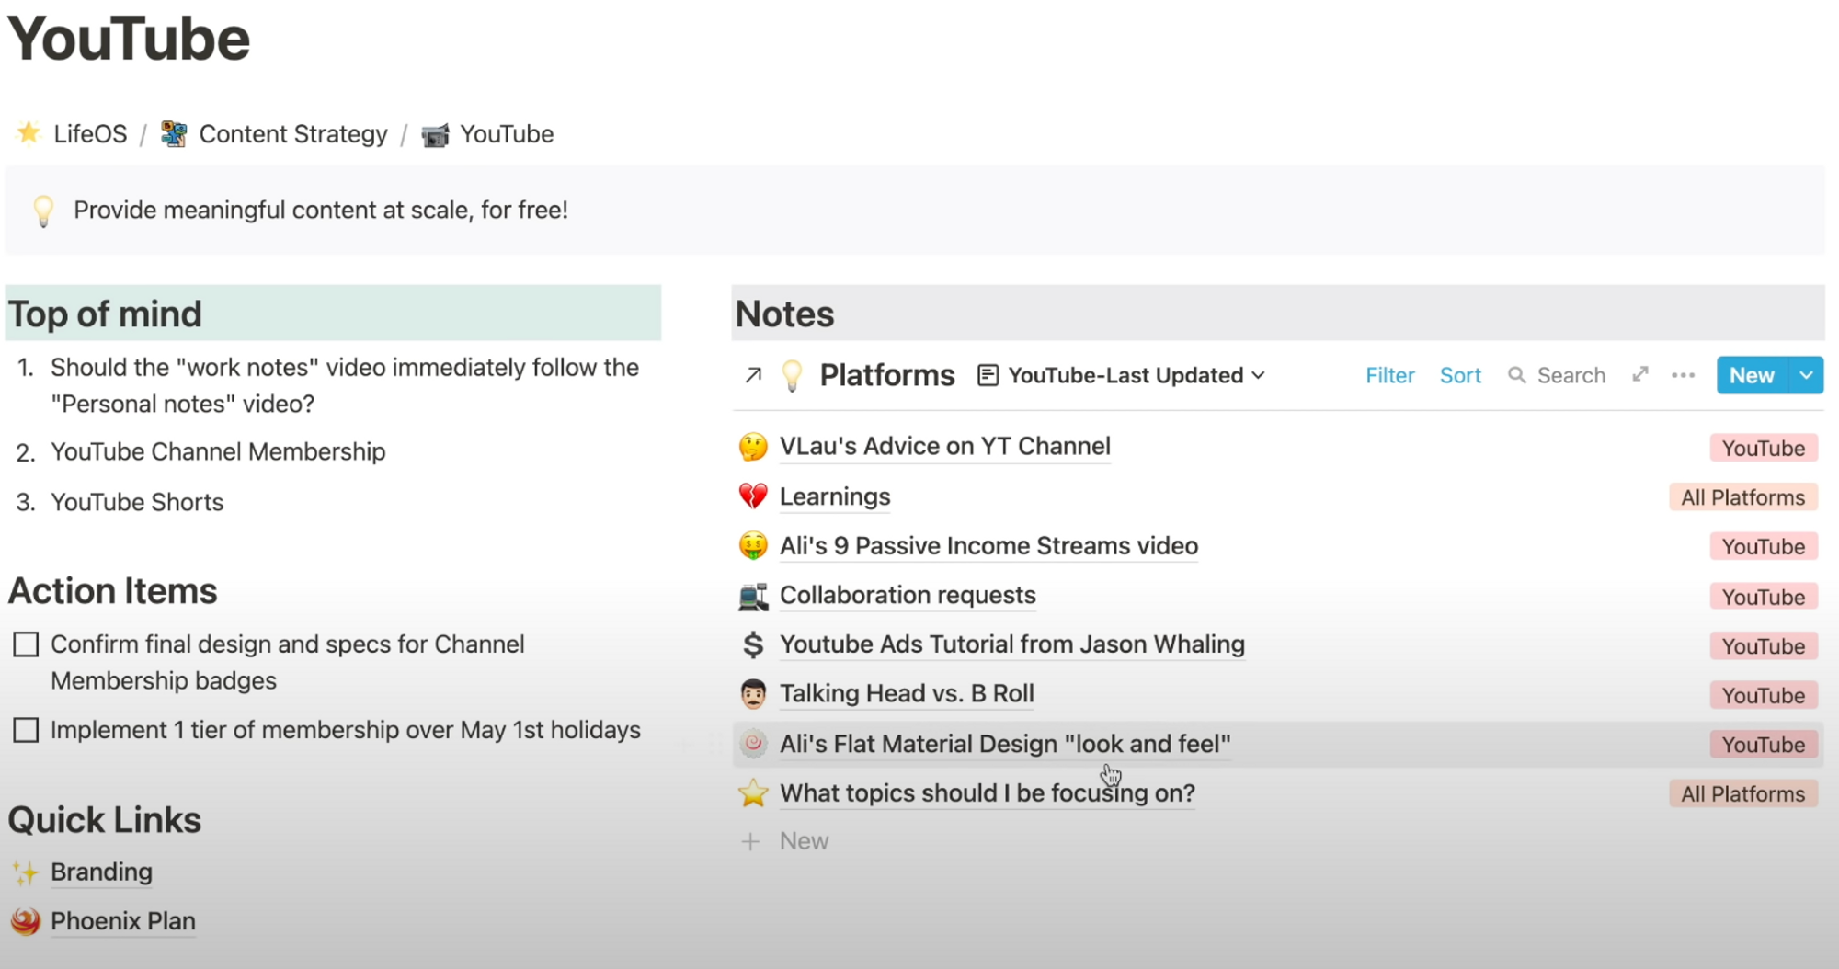Open the Filter menu

[x=1389, y=375]
